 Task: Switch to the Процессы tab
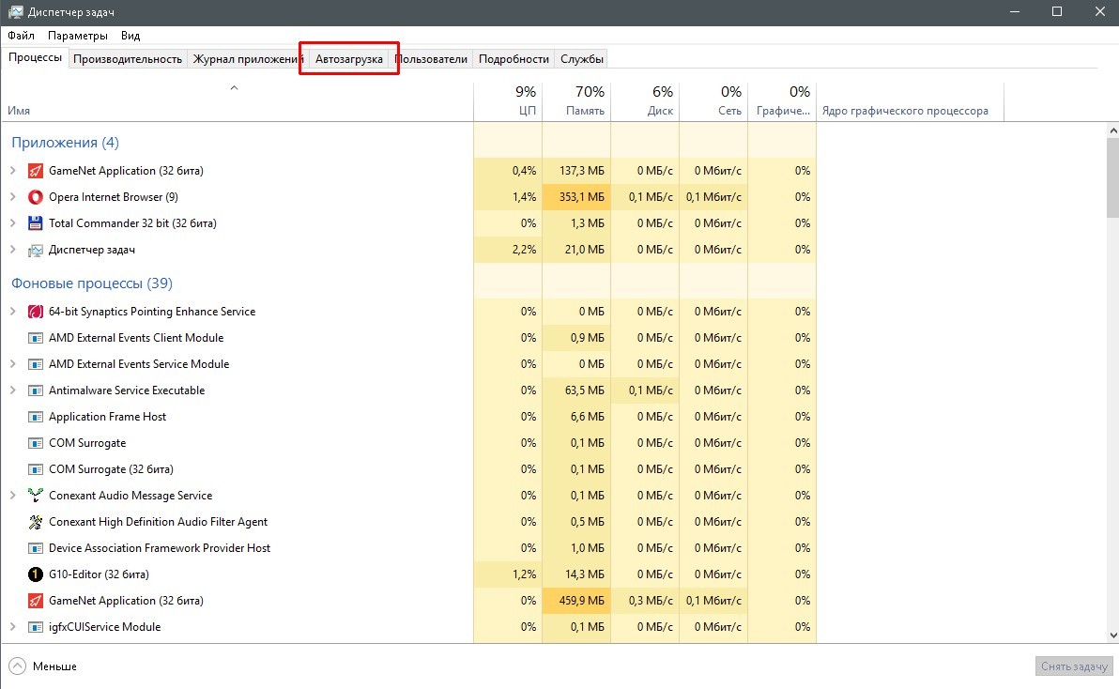point(35,58)
